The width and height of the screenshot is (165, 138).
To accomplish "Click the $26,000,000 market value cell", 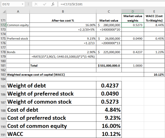I will 109,38.
